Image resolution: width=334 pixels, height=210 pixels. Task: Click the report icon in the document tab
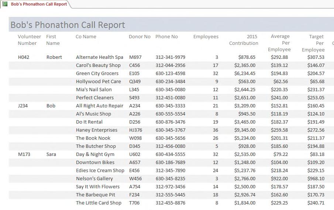(5, 4)
